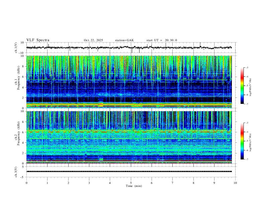The image size is (265, 205).
Task: Click the 'start UT = 20:30:0' label
Action: click(162, 40)
